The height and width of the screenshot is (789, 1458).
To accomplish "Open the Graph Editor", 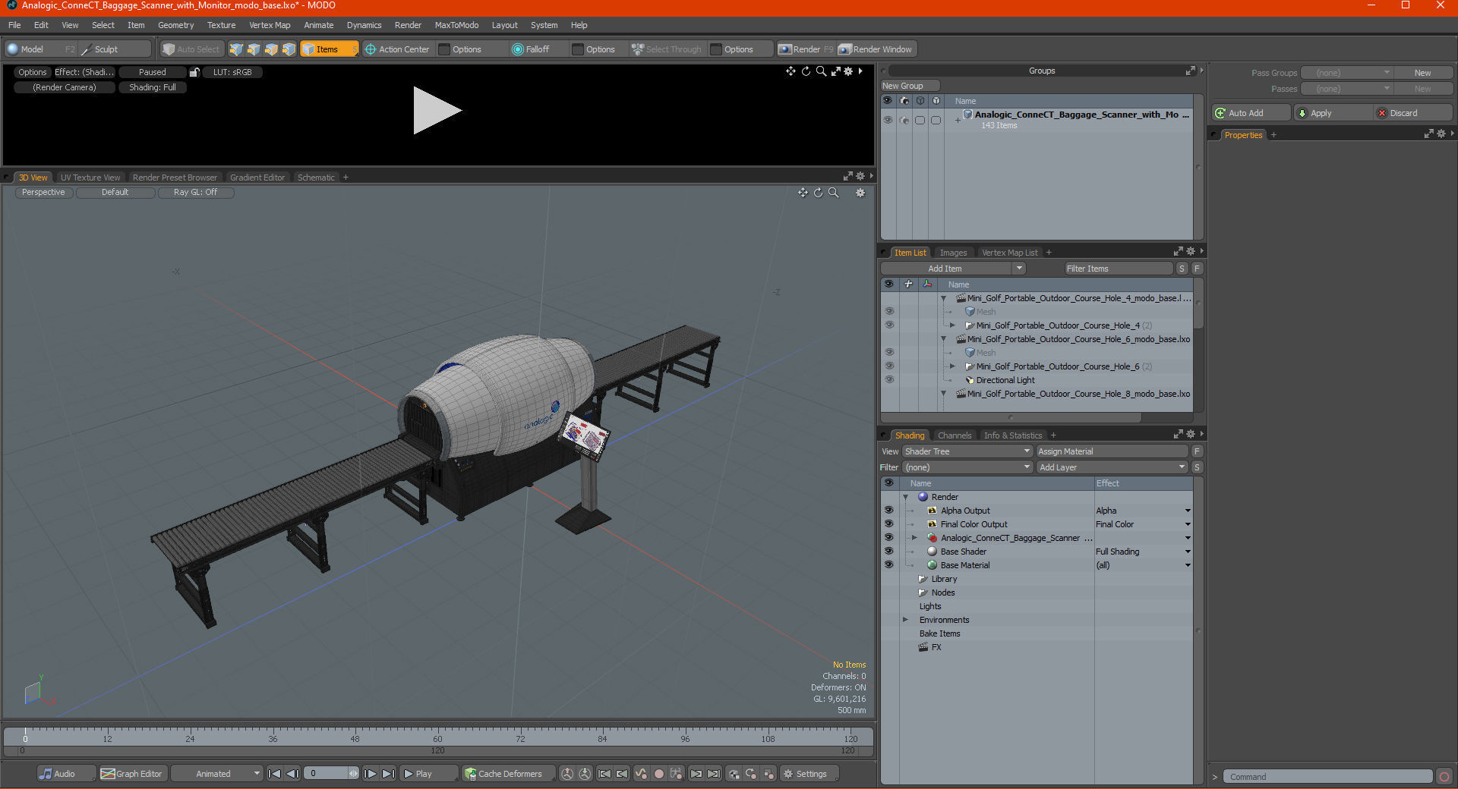I will (x=132, y=774).
